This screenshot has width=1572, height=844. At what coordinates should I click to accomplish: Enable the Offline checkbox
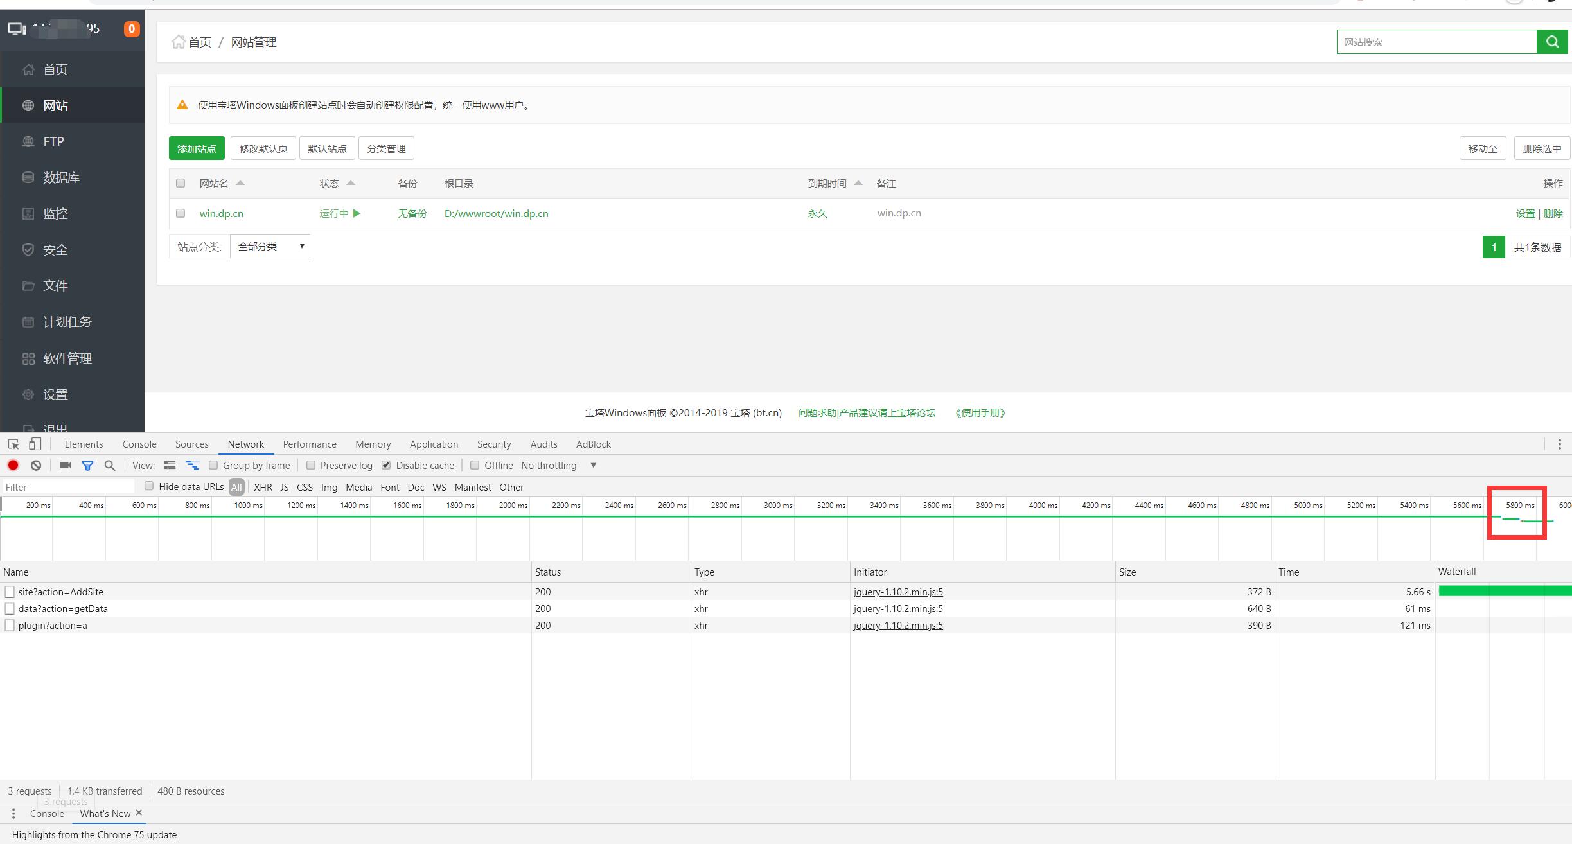[475, 465]
